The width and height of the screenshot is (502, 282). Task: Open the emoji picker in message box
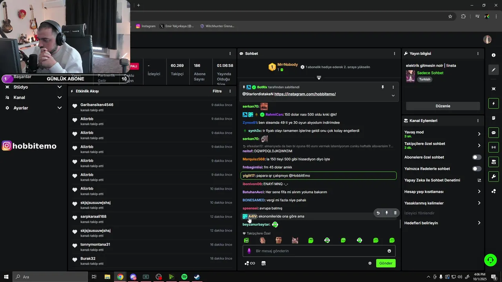click(x=389, y=251)
